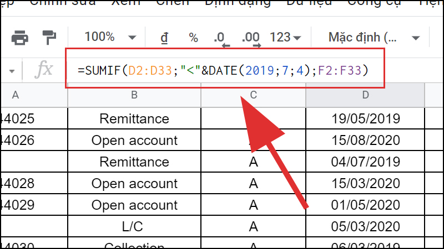
Task: Select the L/C cell in column B
Action: 134,226
